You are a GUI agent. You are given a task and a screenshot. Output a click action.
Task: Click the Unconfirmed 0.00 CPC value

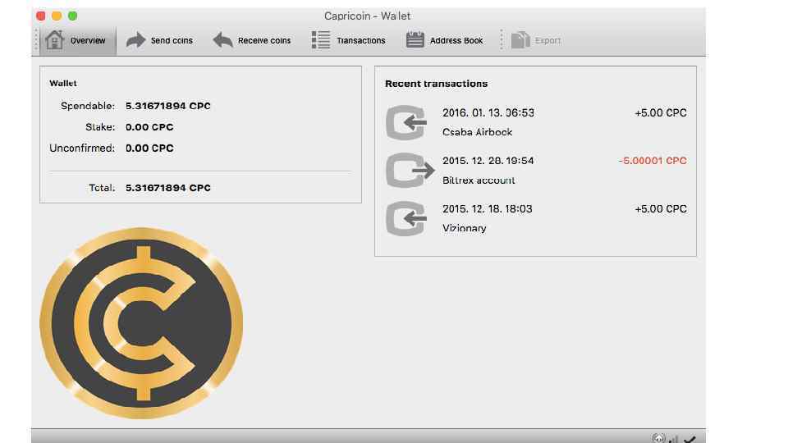click(x=149, y=148)
